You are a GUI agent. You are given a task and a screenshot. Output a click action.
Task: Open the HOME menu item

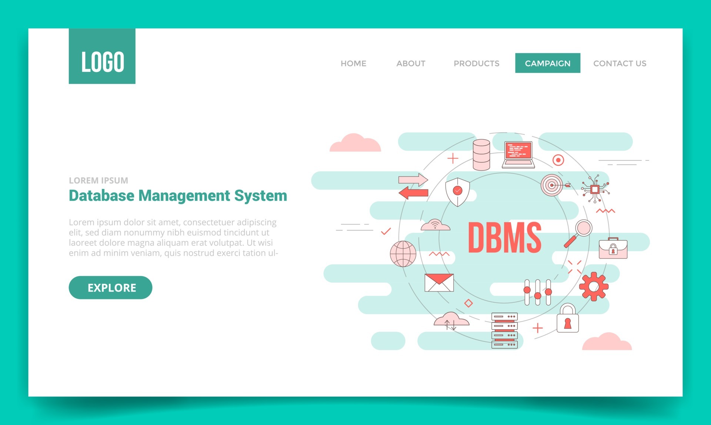pos(353,63)
